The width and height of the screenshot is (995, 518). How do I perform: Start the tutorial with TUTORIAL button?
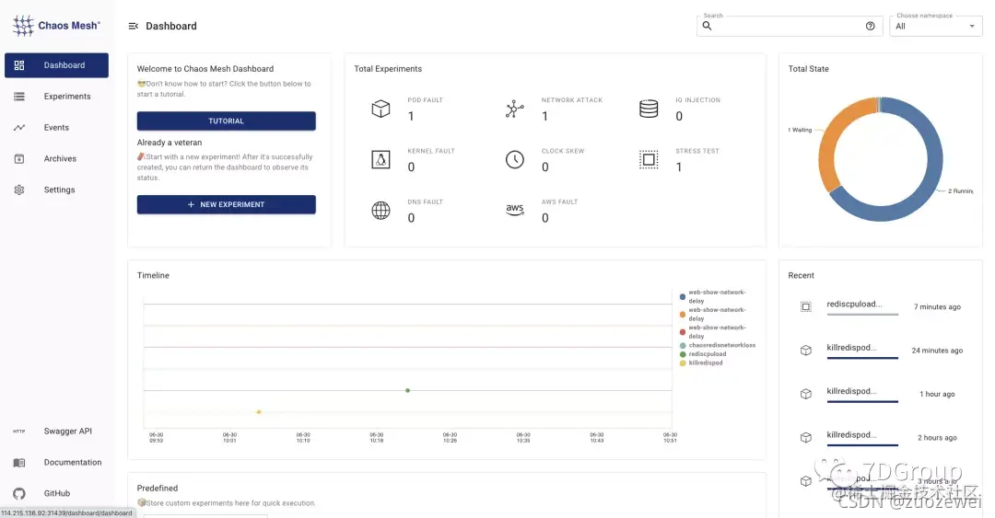pyautogui.click(x=226, y=121)
